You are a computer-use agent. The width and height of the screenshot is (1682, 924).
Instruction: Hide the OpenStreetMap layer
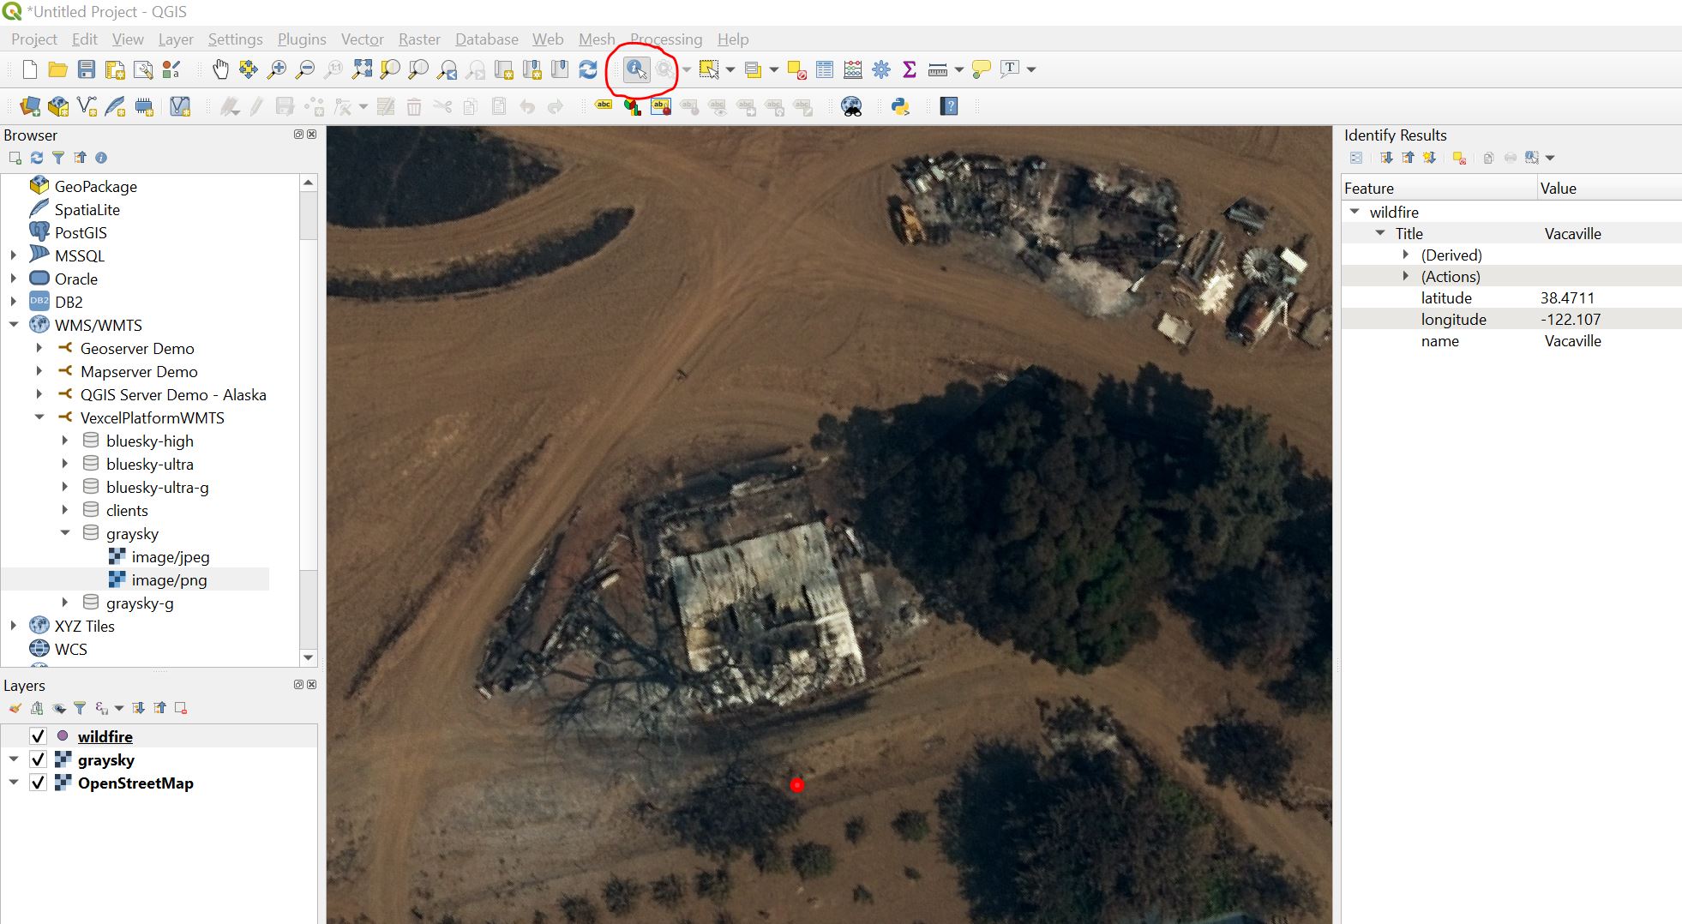click(38, 783)
